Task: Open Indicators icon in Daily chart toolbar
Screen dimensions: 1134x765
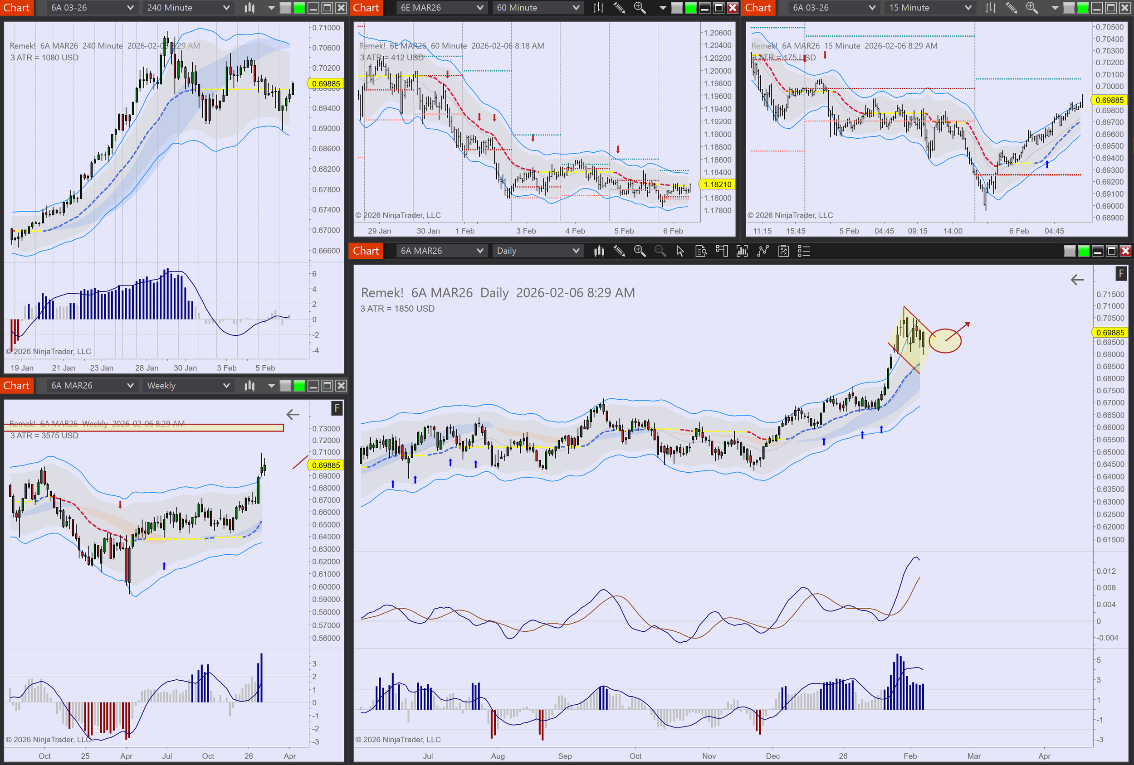Action: tap(763, 251)
